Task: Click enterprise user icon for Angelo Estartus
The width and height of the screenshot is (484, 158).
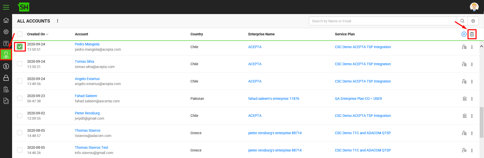Action: [464, 81]
